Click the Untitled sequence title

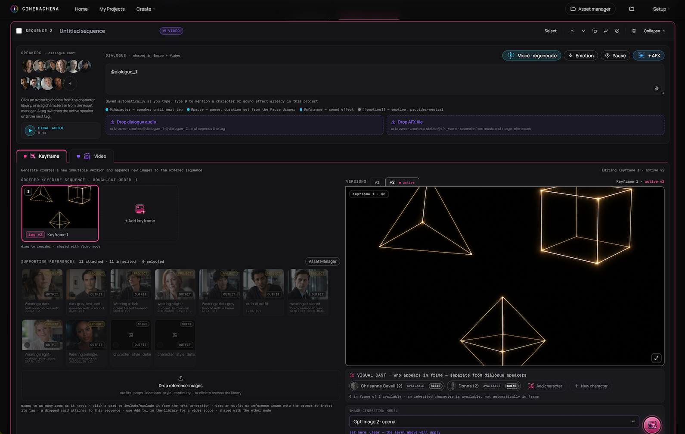(x=82, y=31)
